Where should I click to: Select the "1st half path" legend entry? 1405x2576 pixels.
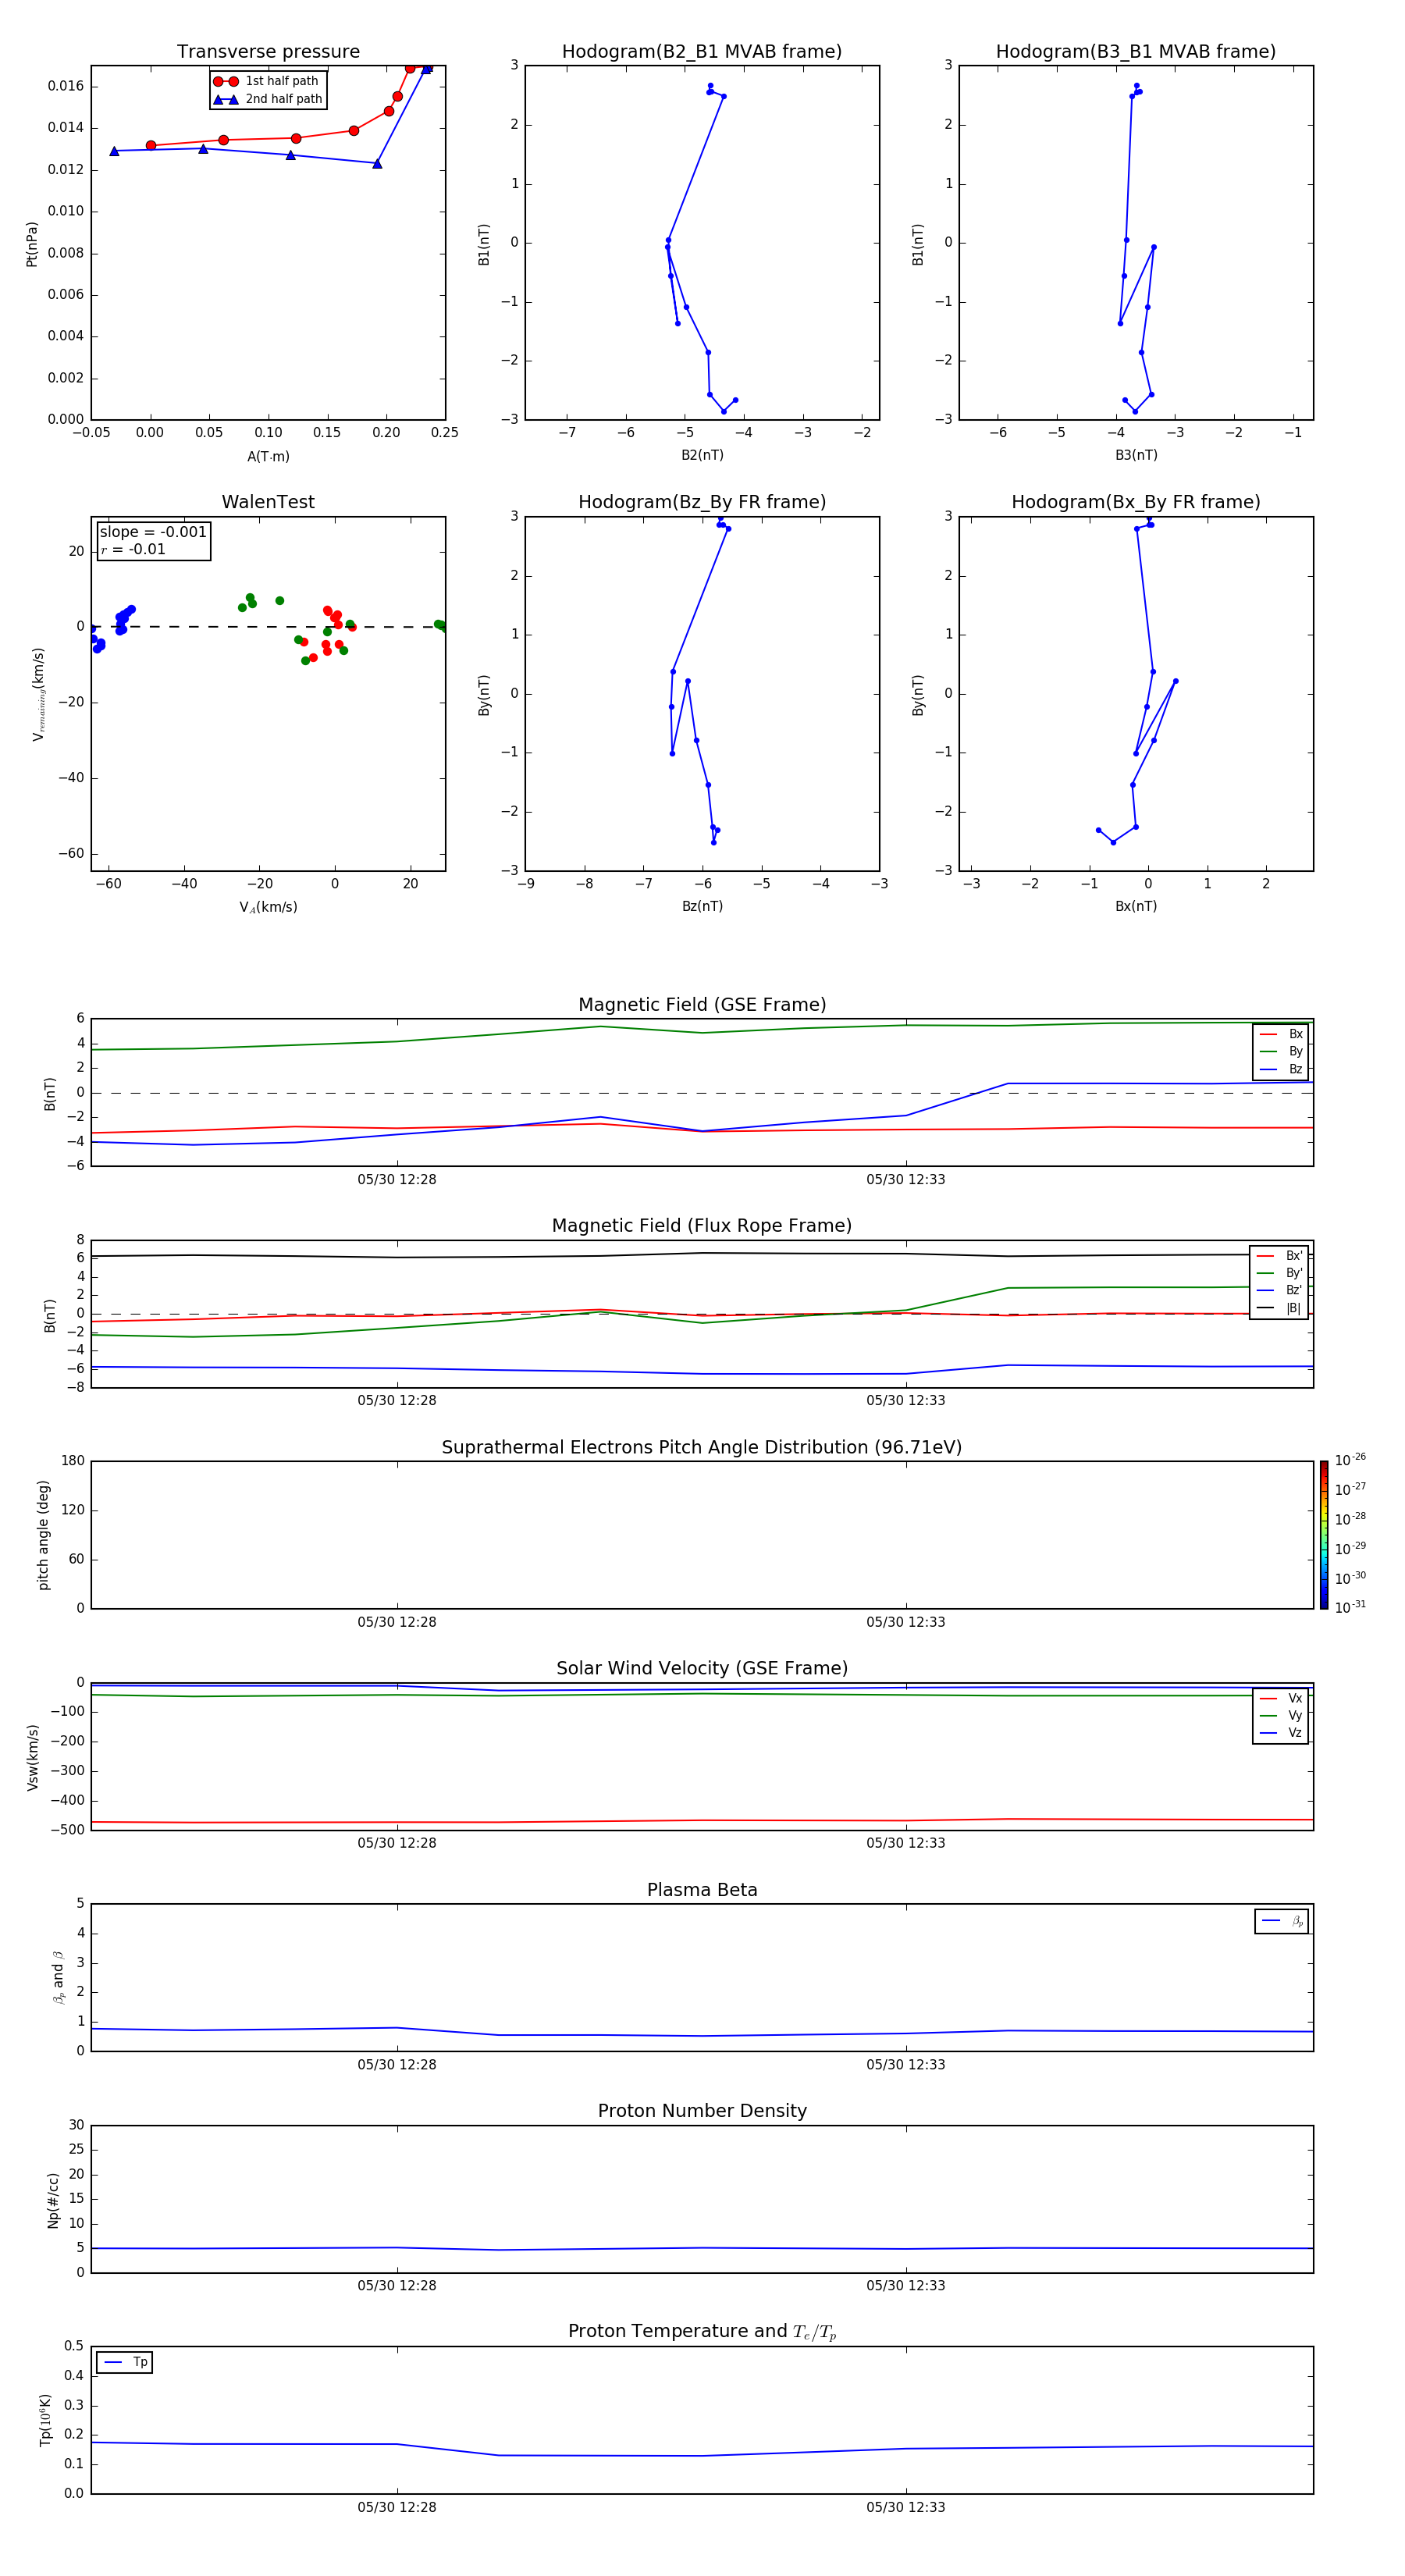pos(267,81)
